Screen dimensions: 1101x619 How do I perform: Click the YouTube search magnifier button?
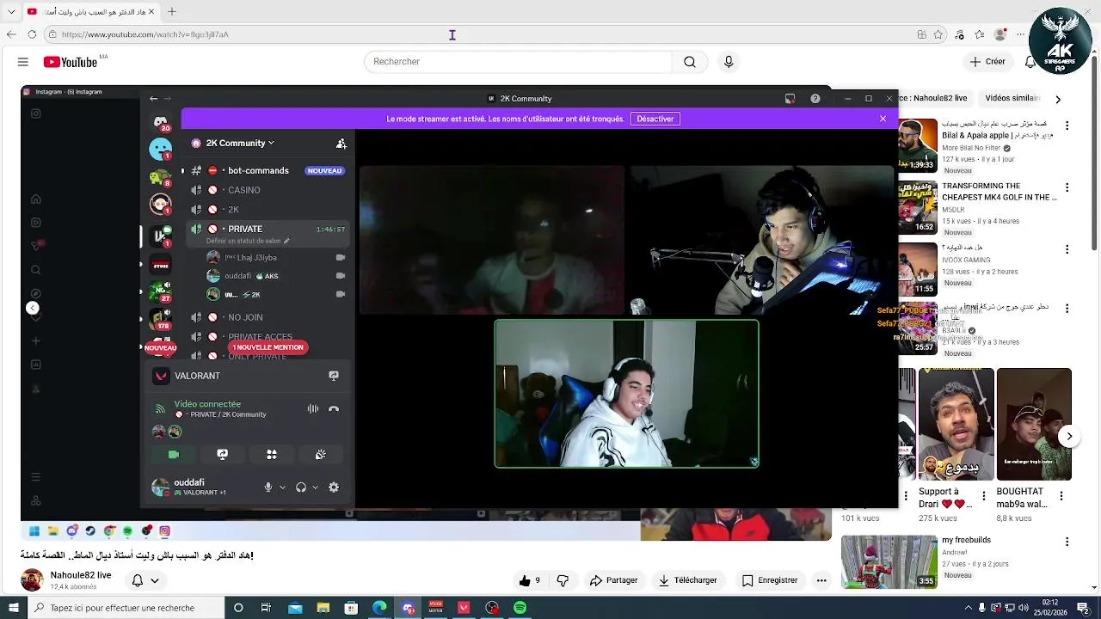(690, 62)
